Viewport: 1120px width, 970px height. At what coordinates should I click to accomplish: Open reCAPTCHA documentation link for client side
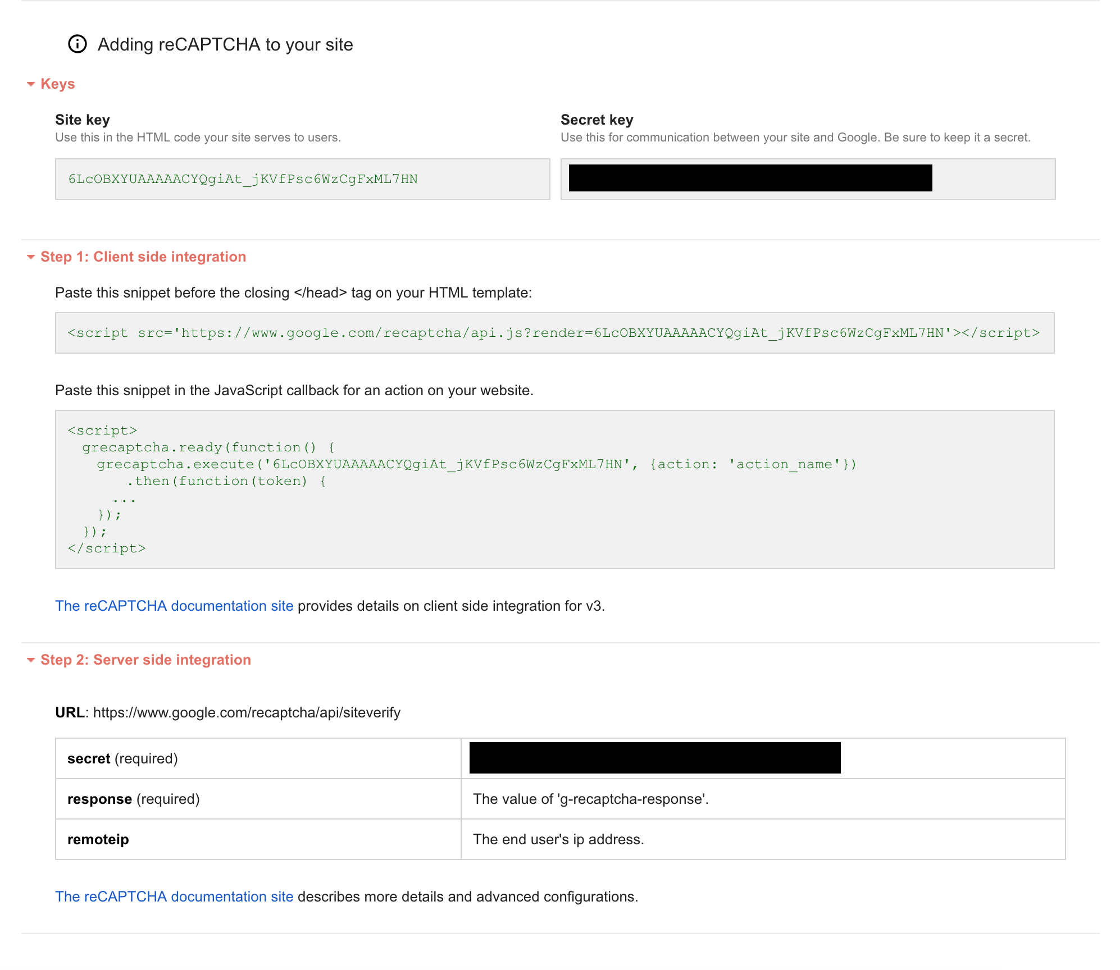tap(174, 606)
